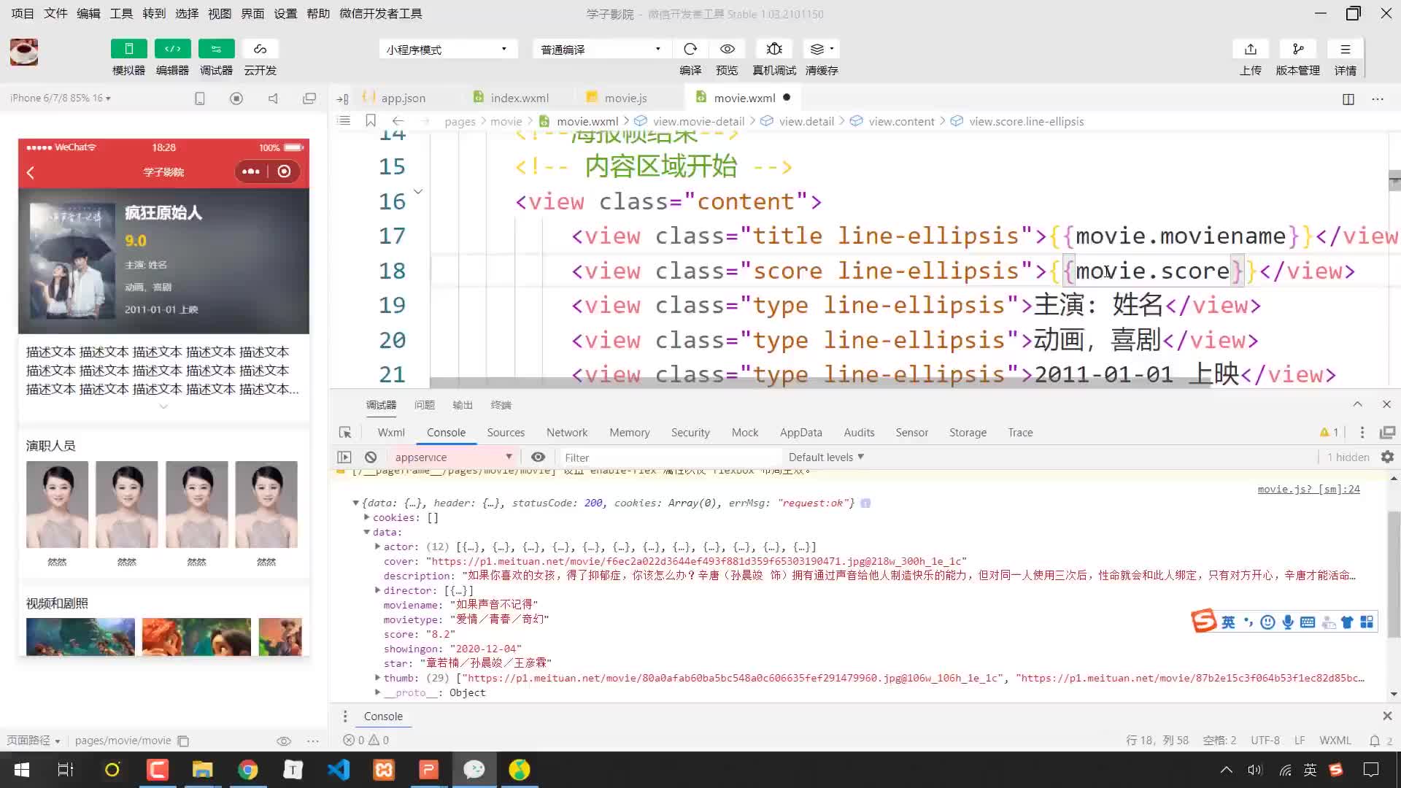Expand the director array node
Viewport: 1401px width, 788px height.
pyautogui.click(x=377, y=590)
